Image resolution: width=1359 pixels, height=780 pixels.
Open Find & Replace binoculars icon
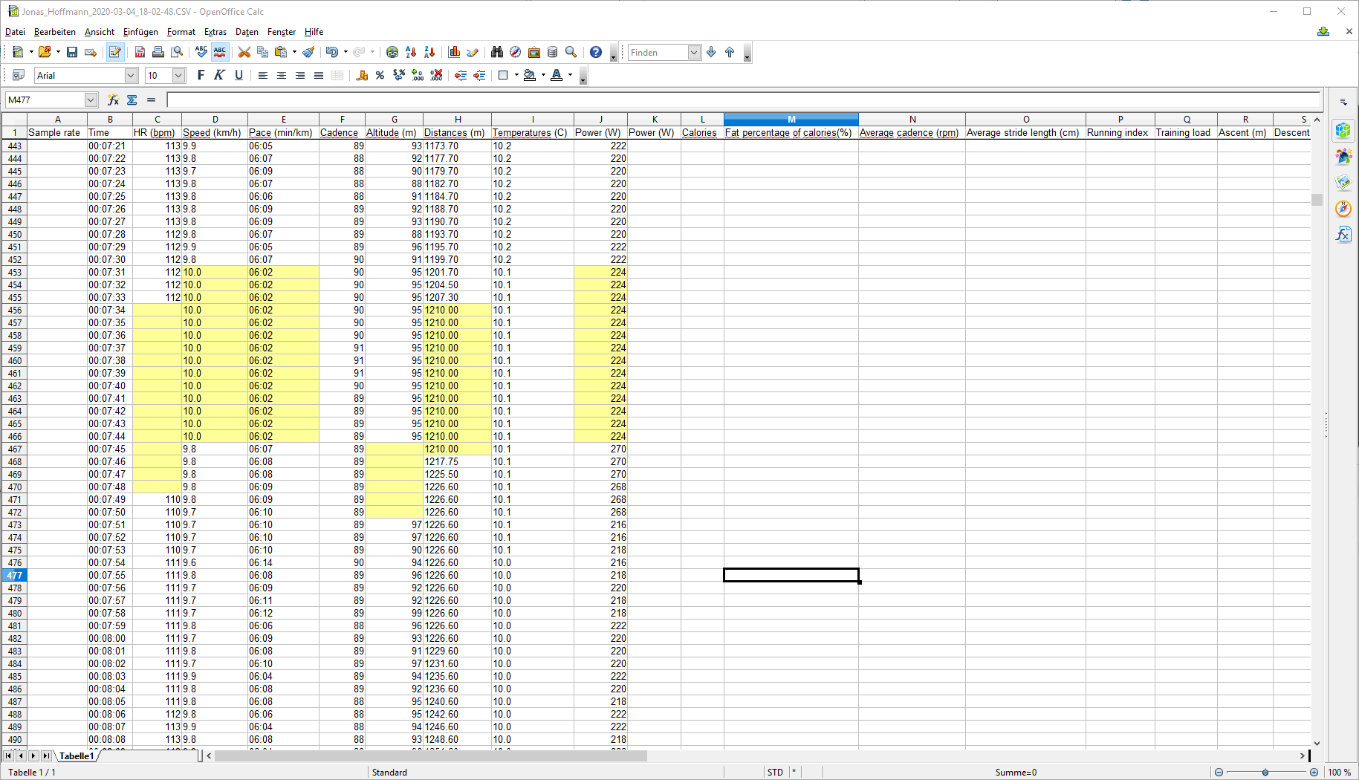pyautogui.click(x=497, y=52)
